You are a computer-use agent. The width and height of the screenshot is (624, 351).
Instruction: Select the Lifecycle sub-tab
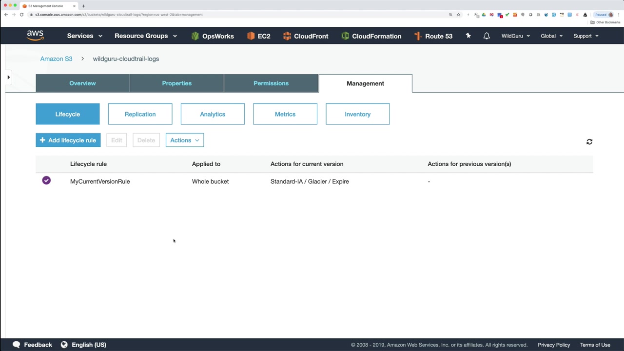(68, 114)
